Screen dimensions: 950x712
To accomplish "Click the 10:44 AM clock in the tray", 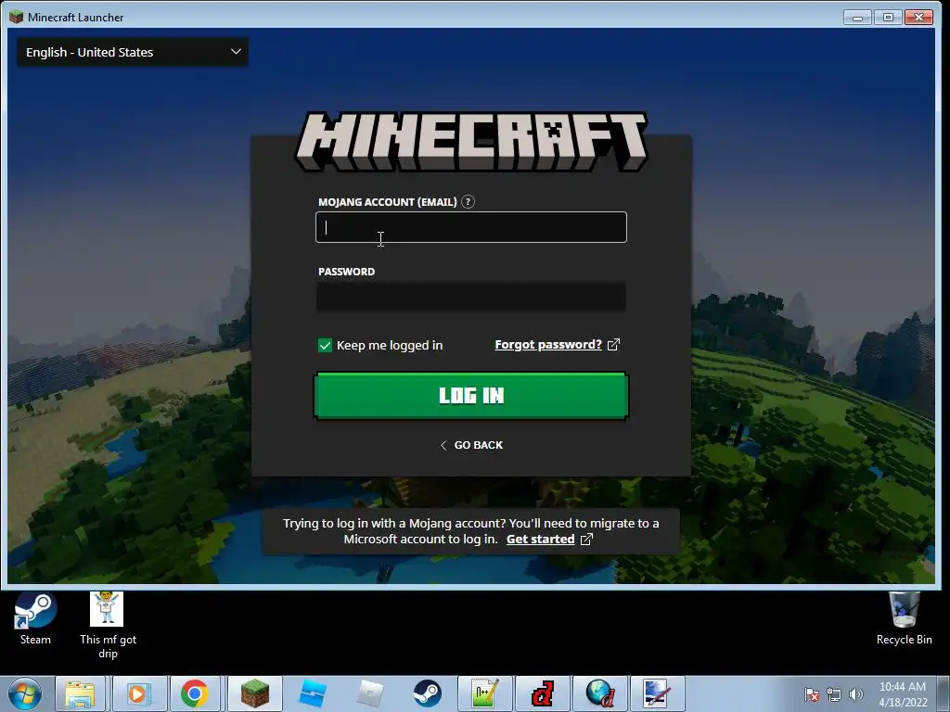I will click(x=903, y=687).
